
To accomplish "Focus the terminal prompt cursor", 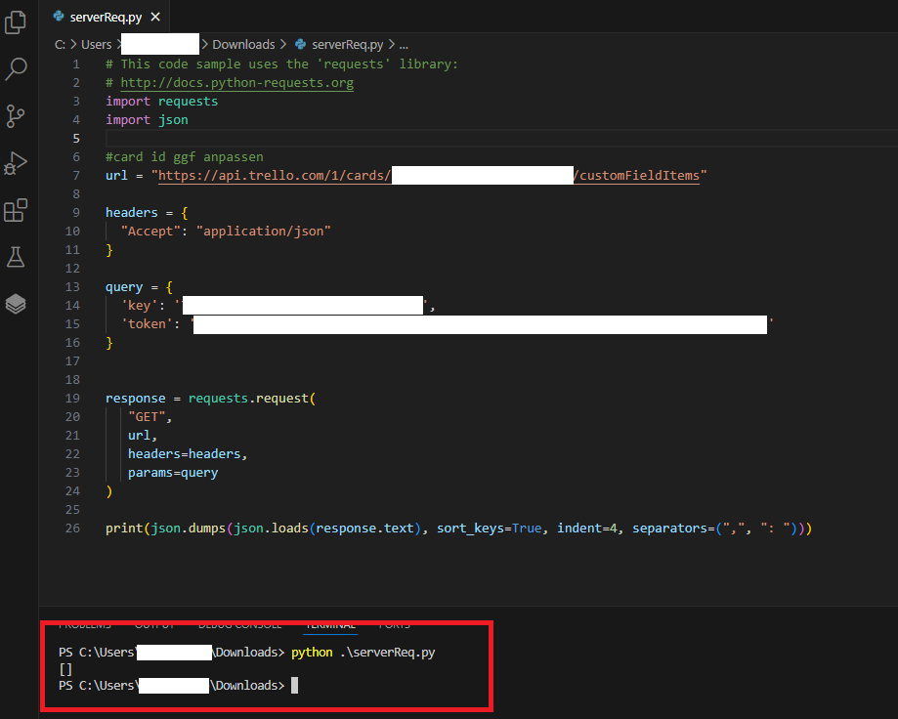I will click(294, 685).
